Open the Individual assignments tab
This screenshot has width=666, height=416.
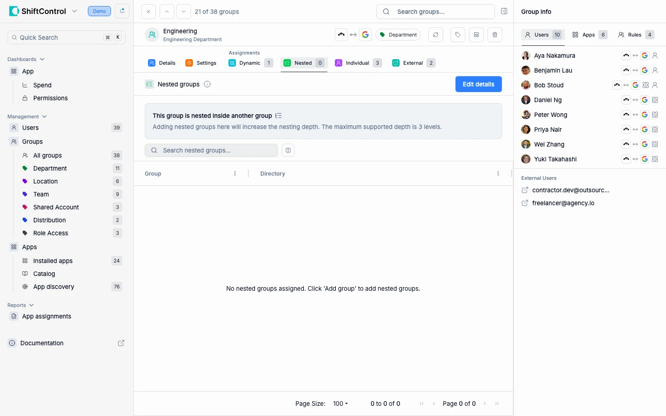coord(358,63)
